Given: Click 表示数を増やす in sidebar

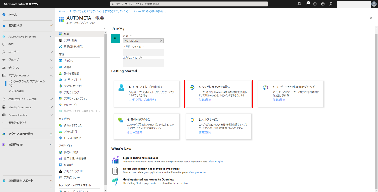Looking at the screenshot, I should 17,123.
